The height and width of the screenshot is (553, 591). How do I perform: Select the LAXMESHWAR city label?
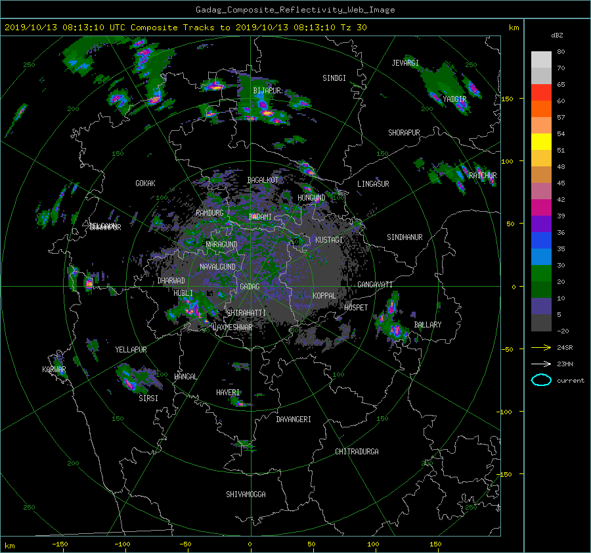pos(232,327)
